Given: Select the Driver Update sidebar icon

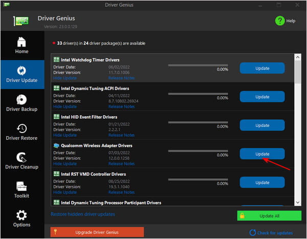Looking at the screenshot, I should (21, 71).
